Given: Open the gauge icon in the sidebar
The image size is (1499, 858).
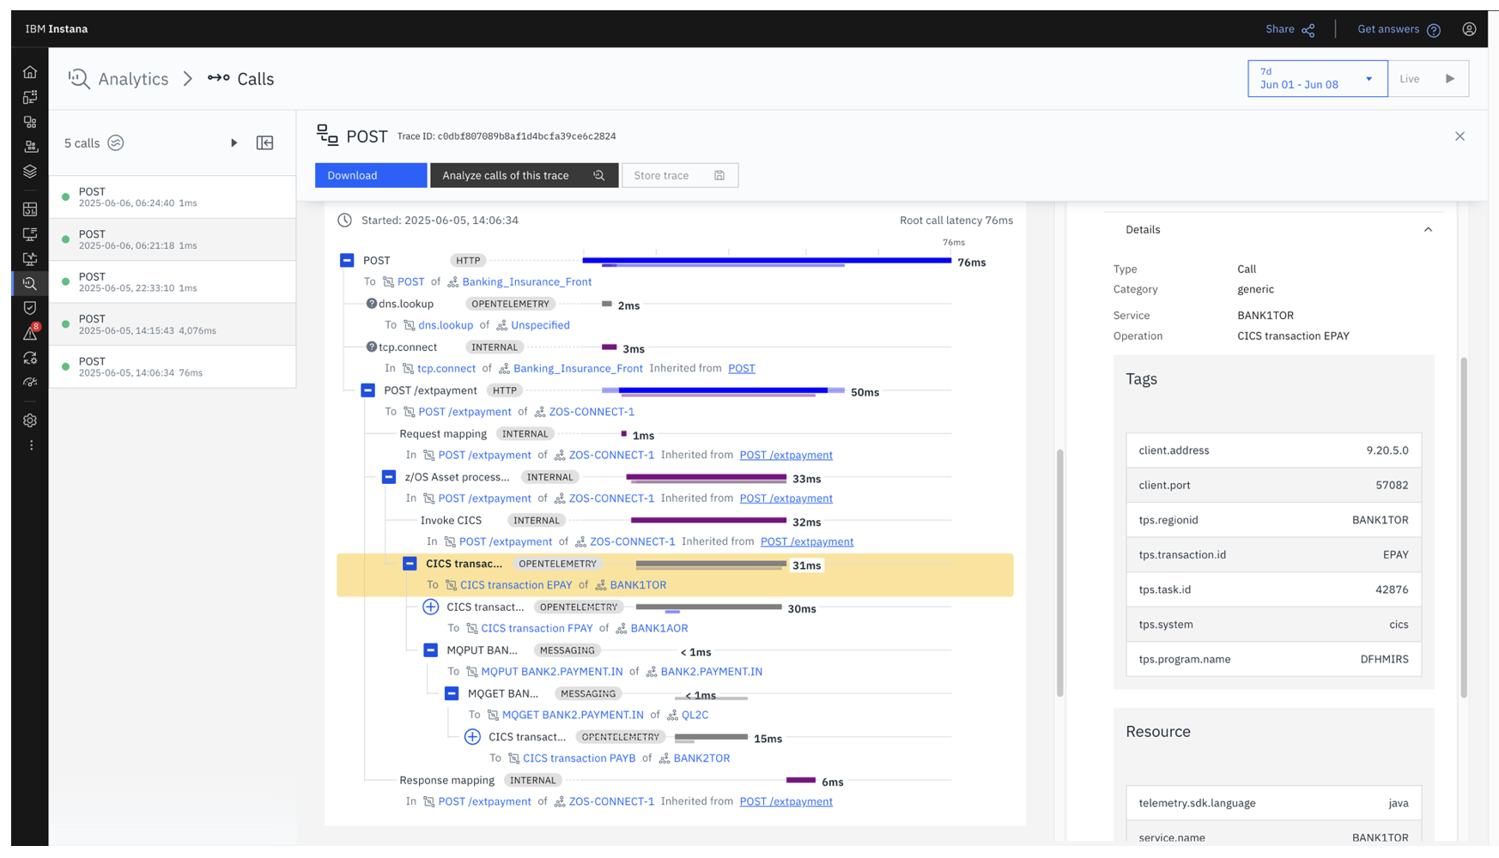Looking at the screenshot, I should [x=30, y=383].
